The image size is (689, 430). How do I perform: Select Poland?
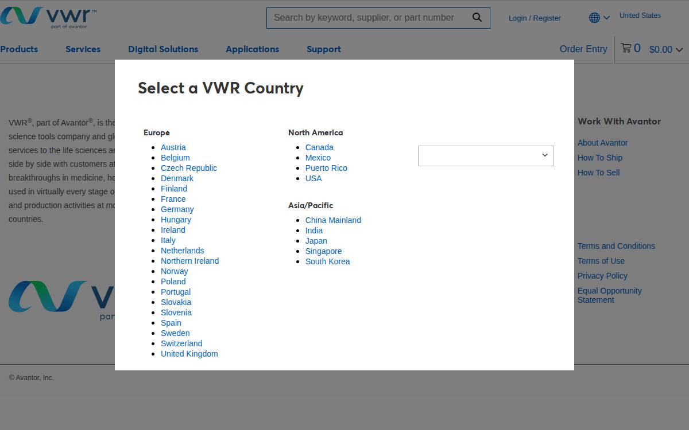pos(173,282)
